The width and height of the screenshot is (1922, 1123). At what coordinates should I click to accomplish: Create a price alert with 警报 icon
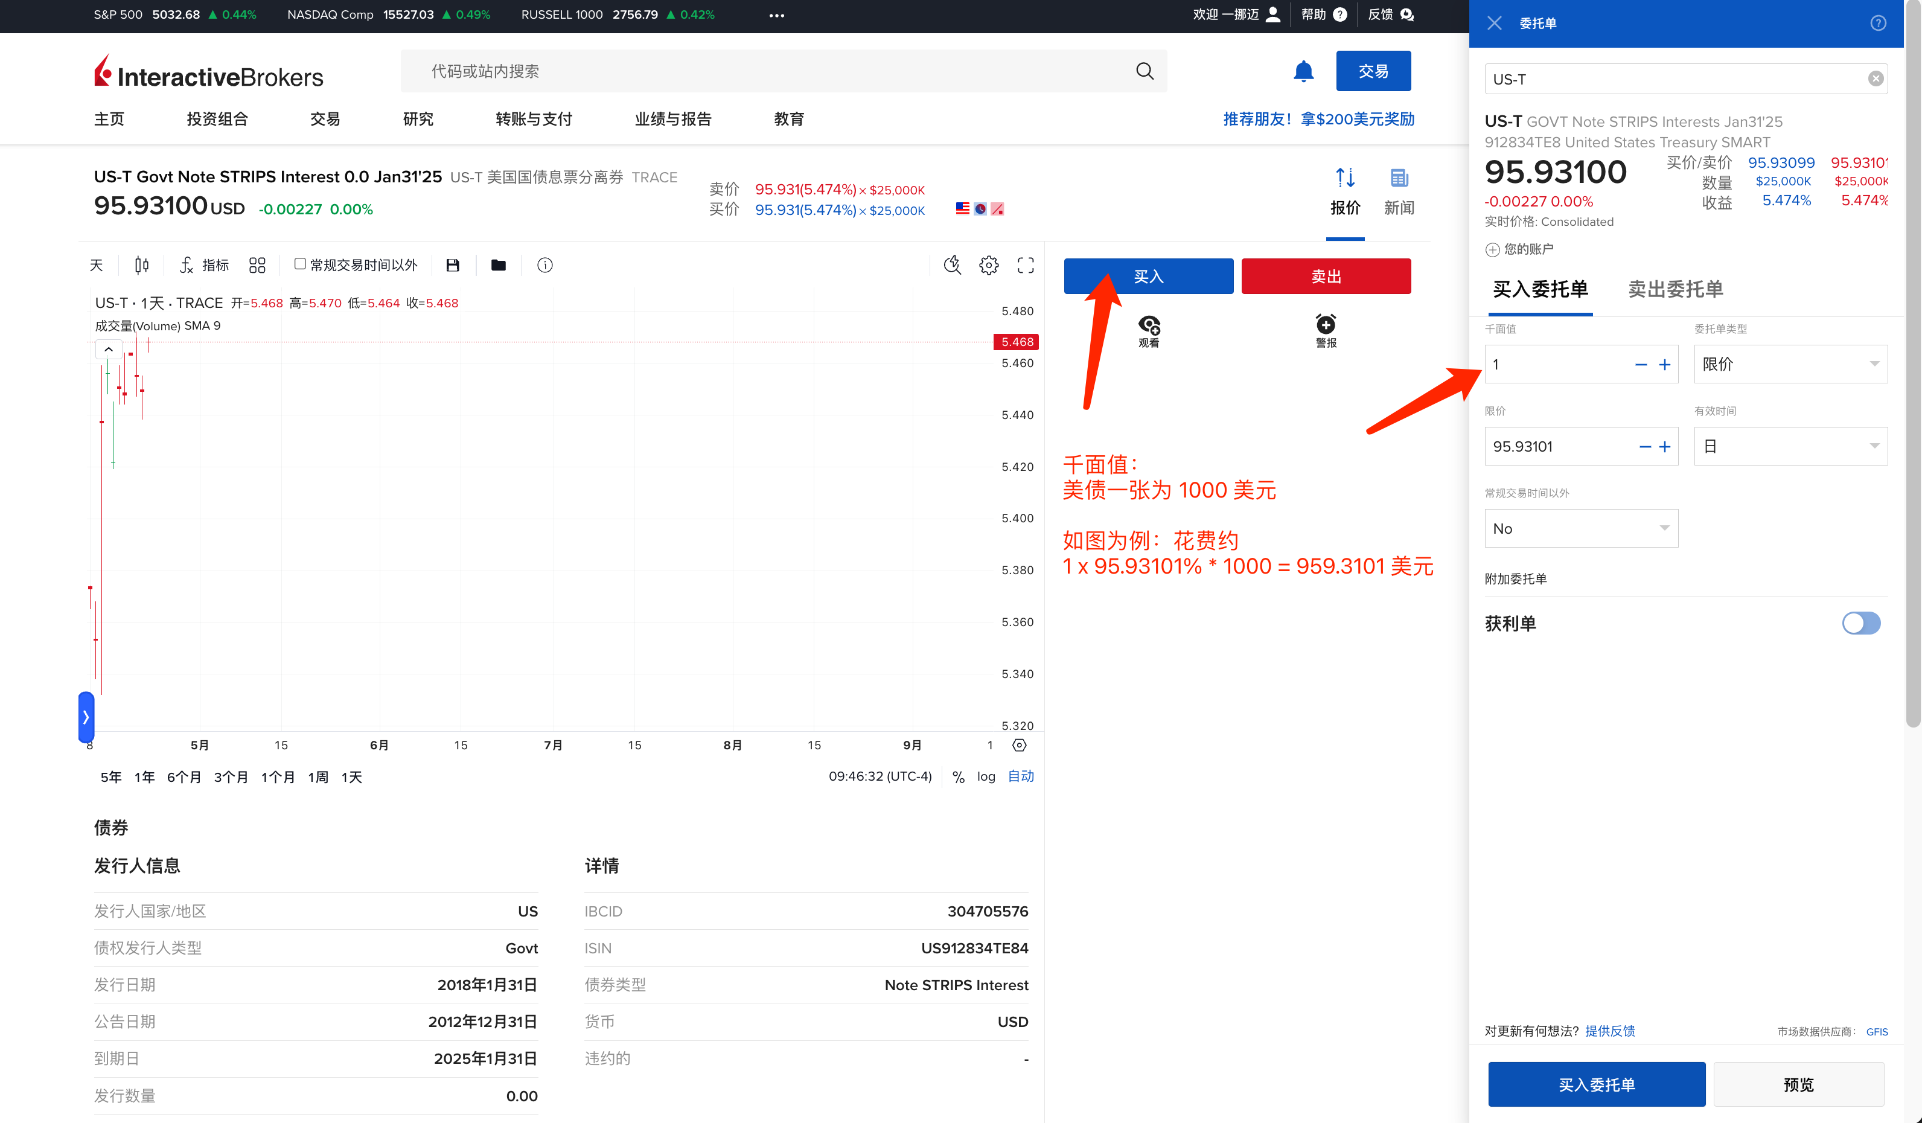tap(1326, 331)
